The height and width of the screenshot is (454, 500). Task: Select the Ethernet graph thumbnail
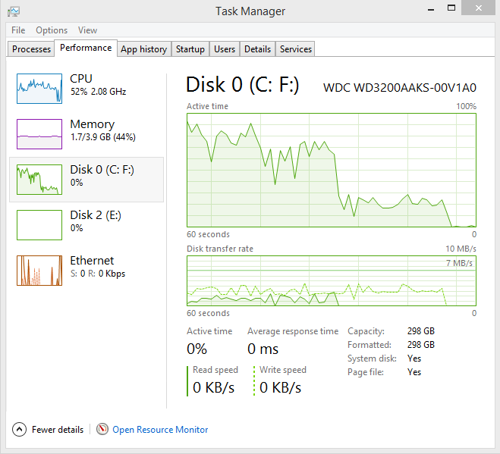click(x=39, y=270)
